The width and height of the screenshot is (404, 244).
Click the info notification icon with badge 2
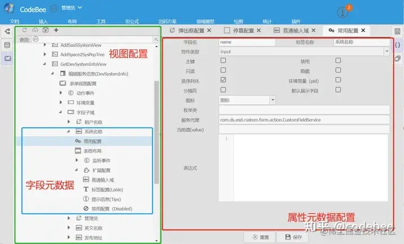click(x=342, y=12)
